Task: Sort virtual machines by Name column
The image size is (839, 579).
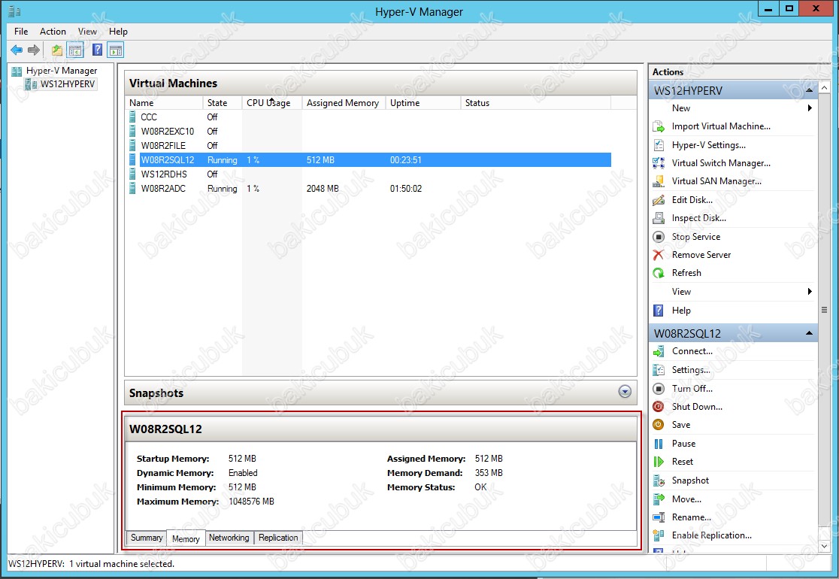Action: (165, 103)
